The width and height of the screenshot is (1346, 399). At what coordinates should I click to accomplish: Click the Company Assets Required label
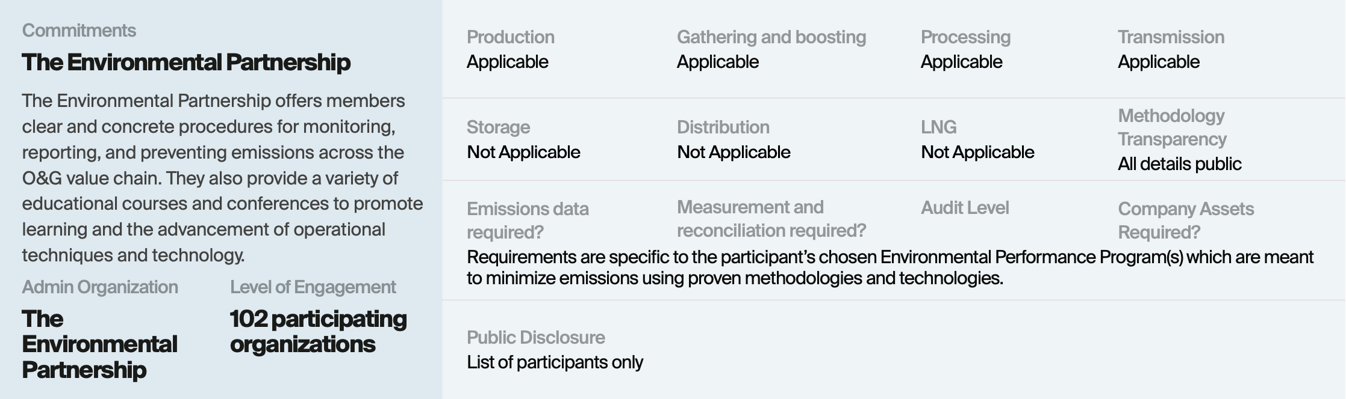coord(1186,221)
